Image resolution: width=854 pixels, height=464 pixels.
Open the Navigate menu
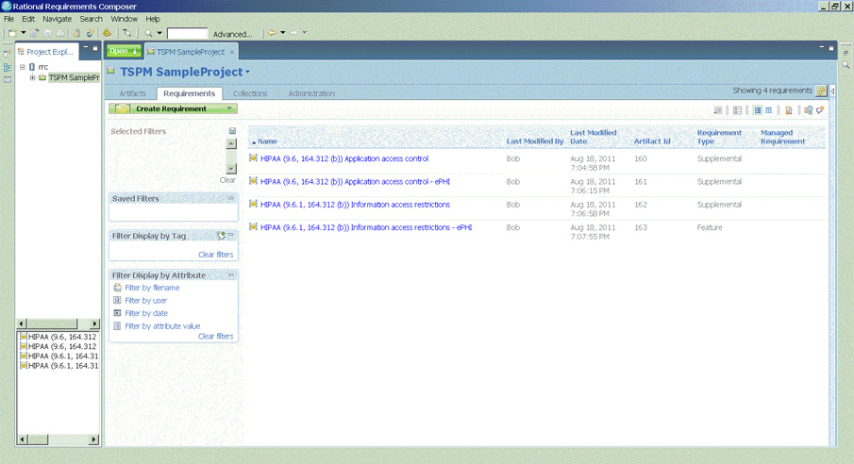[58, 19]
